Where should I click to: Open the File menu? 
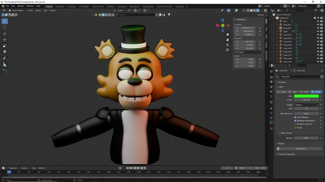click(8, 6)
